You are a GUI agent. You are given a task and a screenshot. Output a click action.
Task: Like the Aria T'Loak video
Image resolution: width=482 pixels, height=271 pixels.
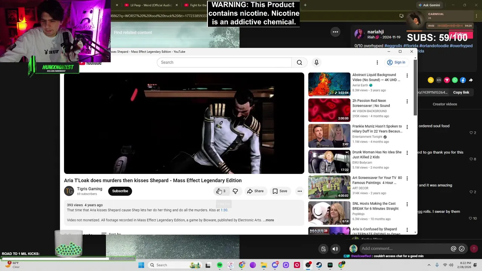[x=221, y=191]
